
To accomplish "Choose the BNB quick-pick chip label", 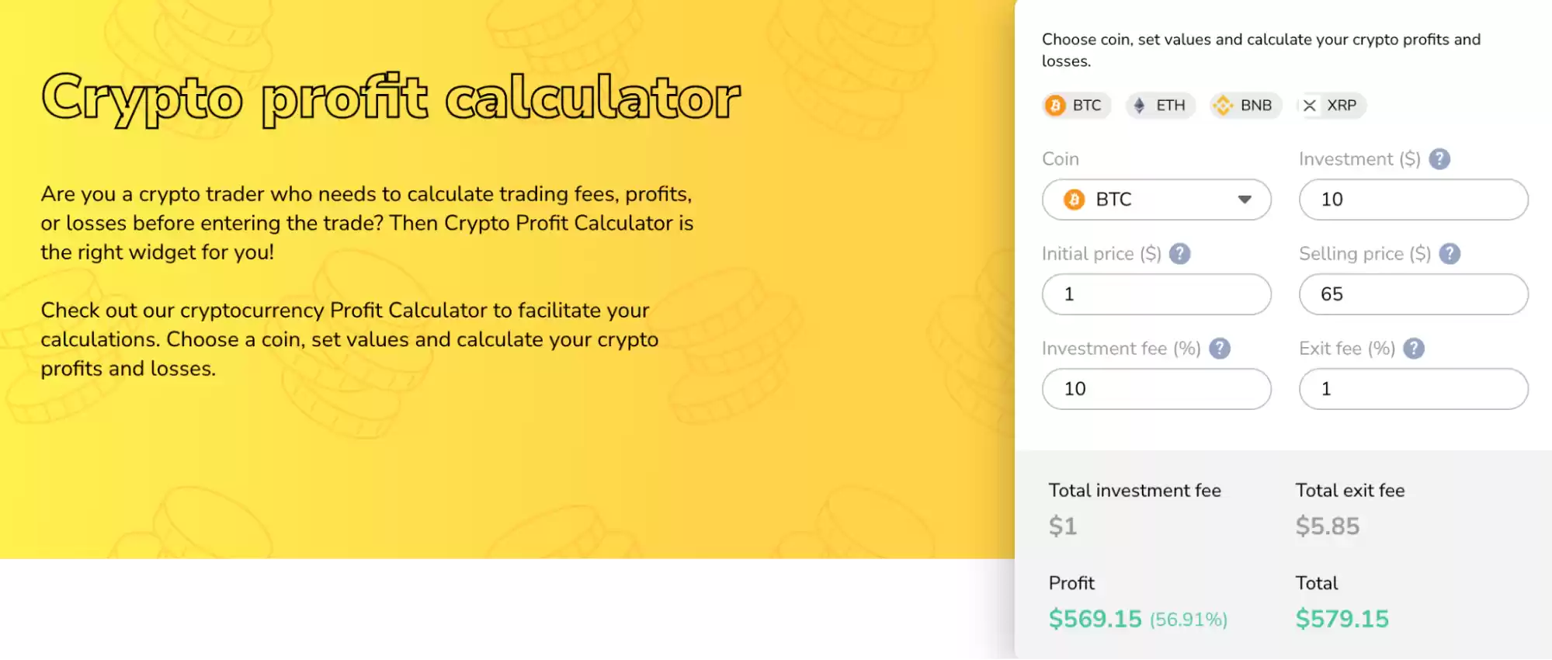I will [x=1256, y=106].
